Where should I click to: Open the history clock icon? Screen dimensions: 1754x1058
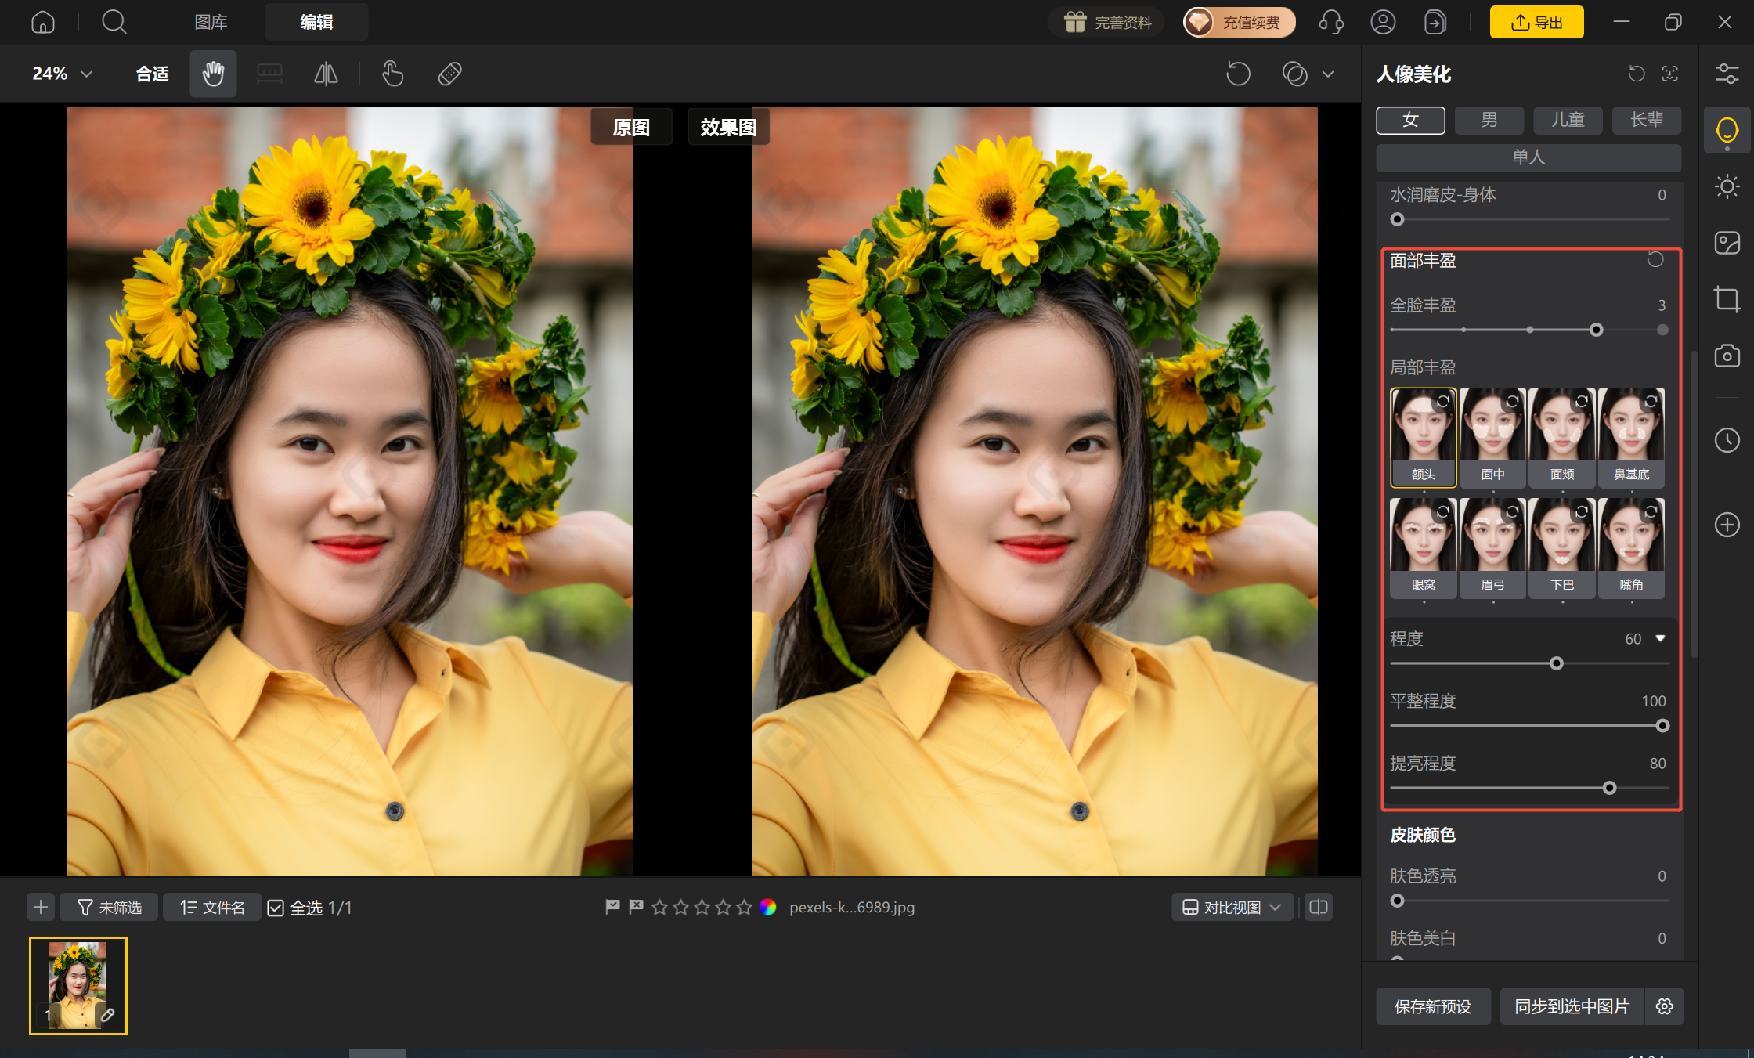point(1727,439)
